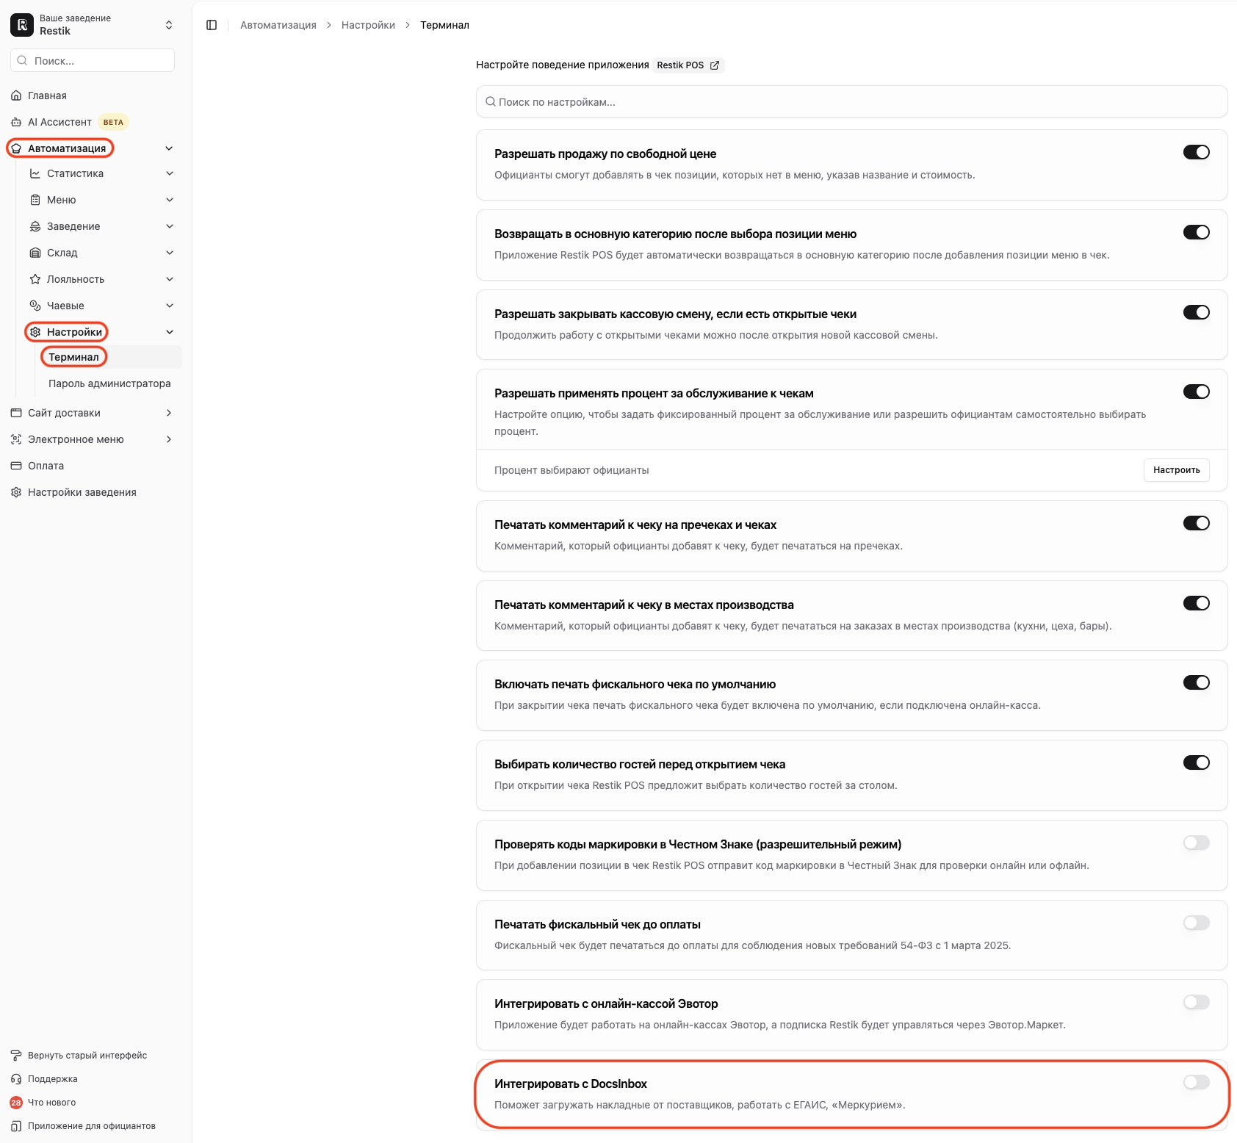This screenshot has width=1237, height=1143.
Task: Click the Поиск по настройкам search field
Action: tap(852, 101)
